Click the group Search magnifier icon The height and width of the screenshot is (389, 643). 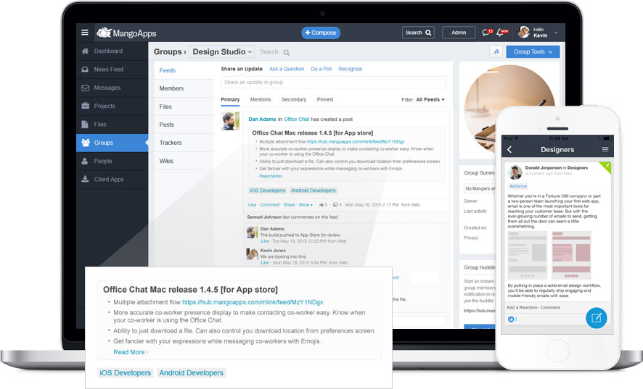pyautogui.click(x=286, y=52)
